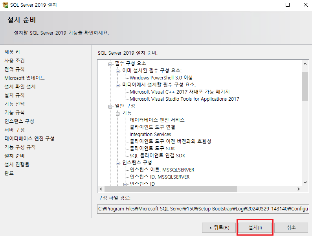Click 데이터베이스 엔진 구성 step in sidebar
This screenshot has width=312, height=236.
pyautogui.click(x=29, y=138)
